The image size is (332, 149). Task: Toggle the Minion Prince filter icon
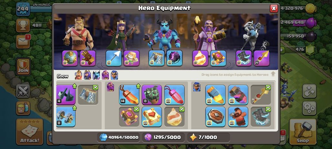click(96, 75)
